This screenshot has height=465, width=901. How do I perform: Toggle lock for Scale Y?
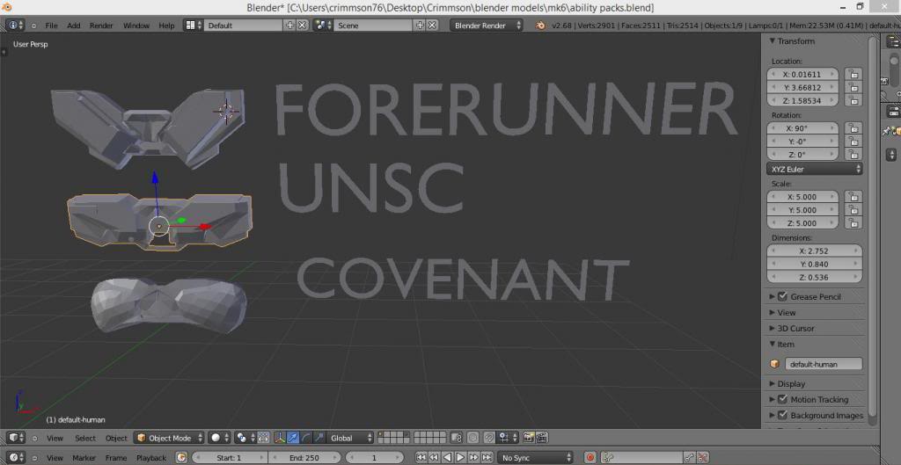click(853, 209)
